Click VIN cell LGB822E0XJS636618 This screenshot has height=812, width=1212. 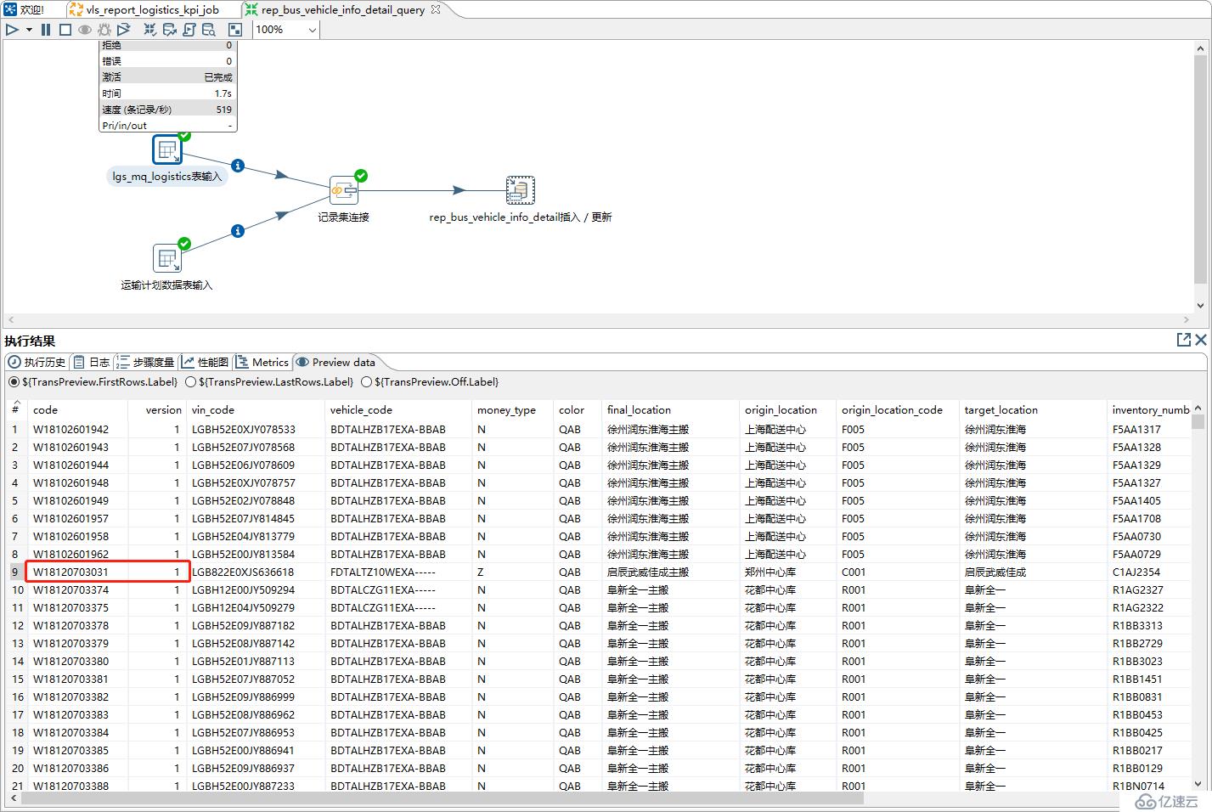pyautogui.click(x=256, y=572)
